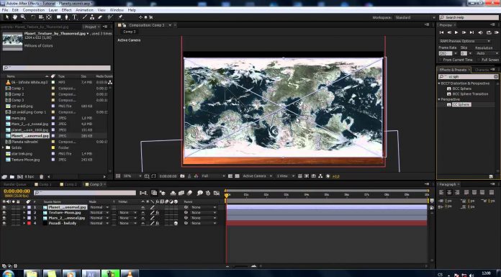Open the Active Camera view dropdown
The height and width of the screenshot is (277, 501).
[x=257, y=176]
